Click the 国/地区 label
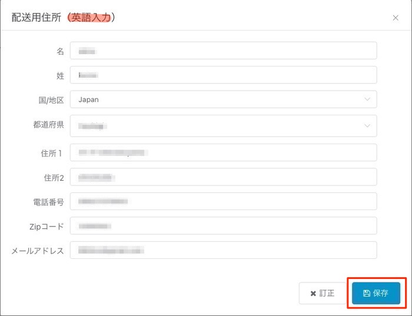 pos(51,100)
